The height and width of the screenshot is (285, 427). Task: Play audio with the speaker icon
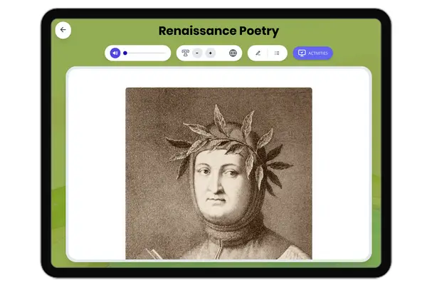coord(115,53)
